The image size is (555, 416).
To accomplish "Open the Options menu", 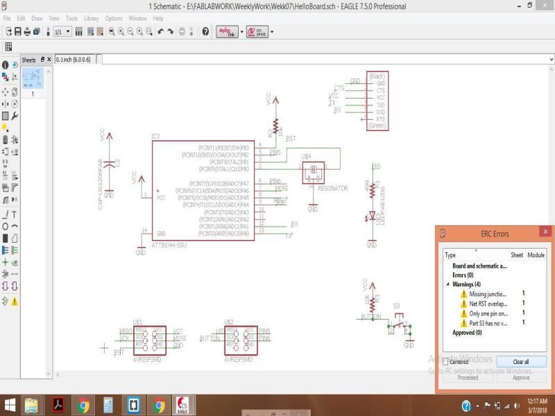I will (114, 19).
